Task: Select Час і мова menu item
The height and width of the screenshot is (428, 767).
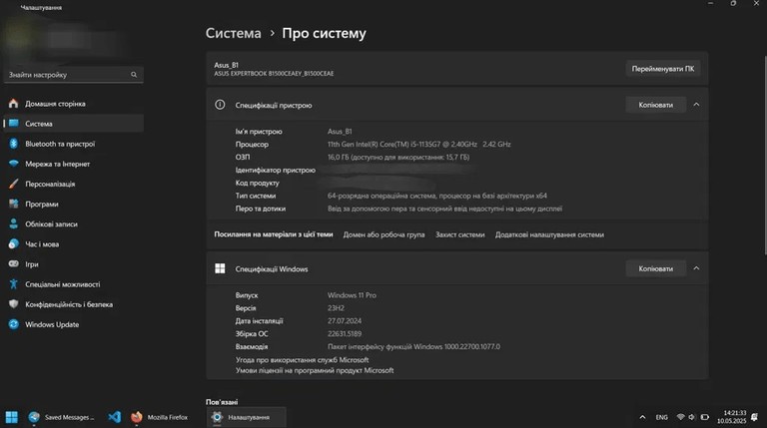Action: pos(73,244)
